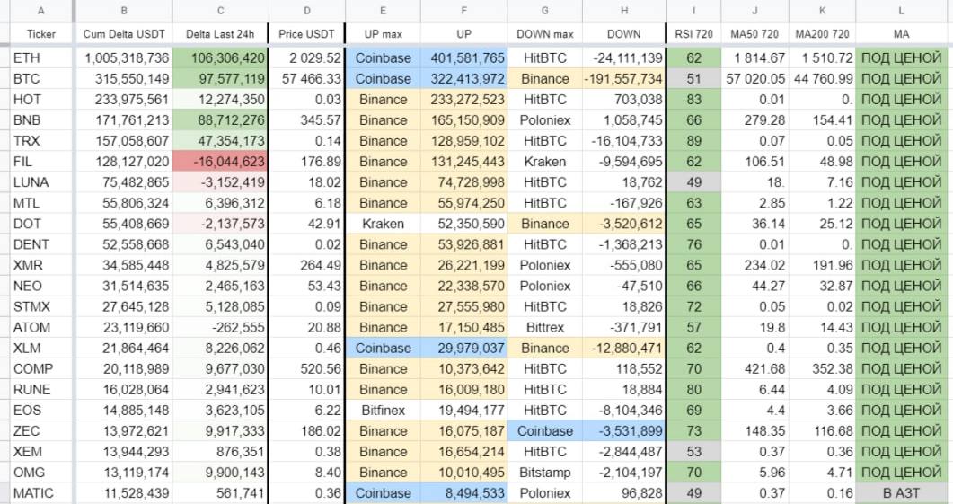Click the RSI 720 header cell
This screenshot has width=953, height=504.
tap(693, 34)
